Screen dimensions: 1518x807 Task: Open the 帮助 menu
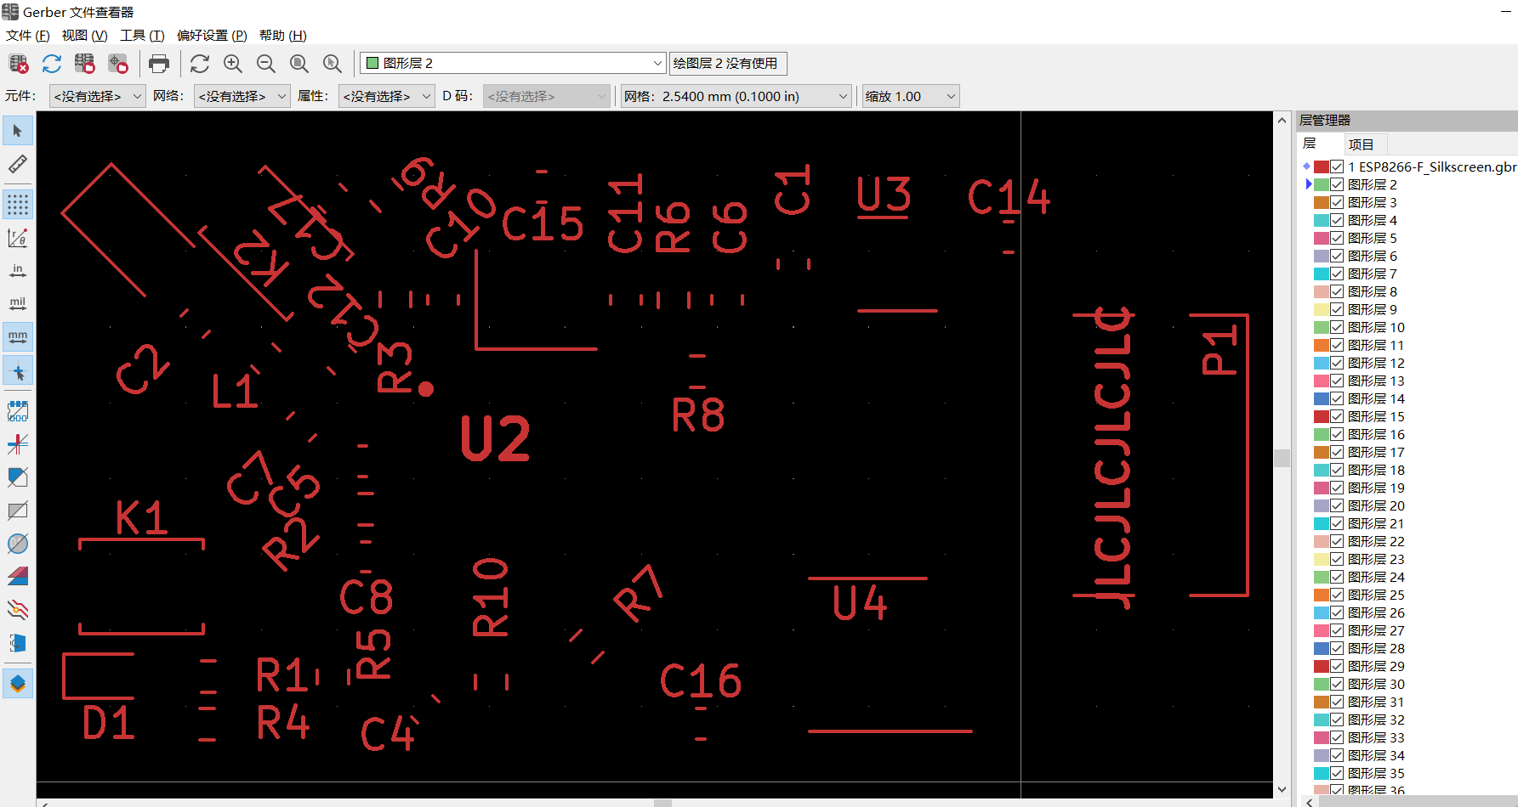click(x=283, y=35)
